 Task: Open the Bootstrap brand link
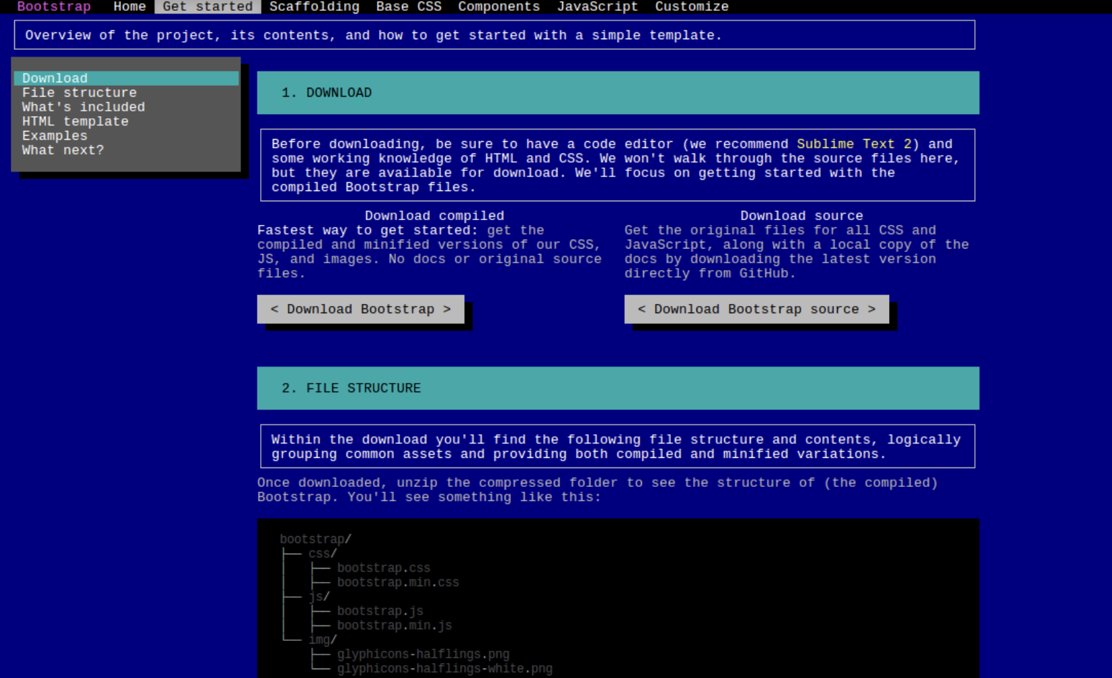(54, 7)
